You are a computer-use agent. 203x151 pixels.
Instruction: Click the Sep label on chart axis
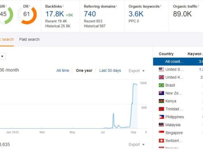[133, 132]
